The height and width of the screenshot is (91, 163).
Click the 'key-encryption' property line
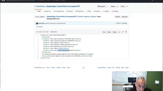point(62,39)
